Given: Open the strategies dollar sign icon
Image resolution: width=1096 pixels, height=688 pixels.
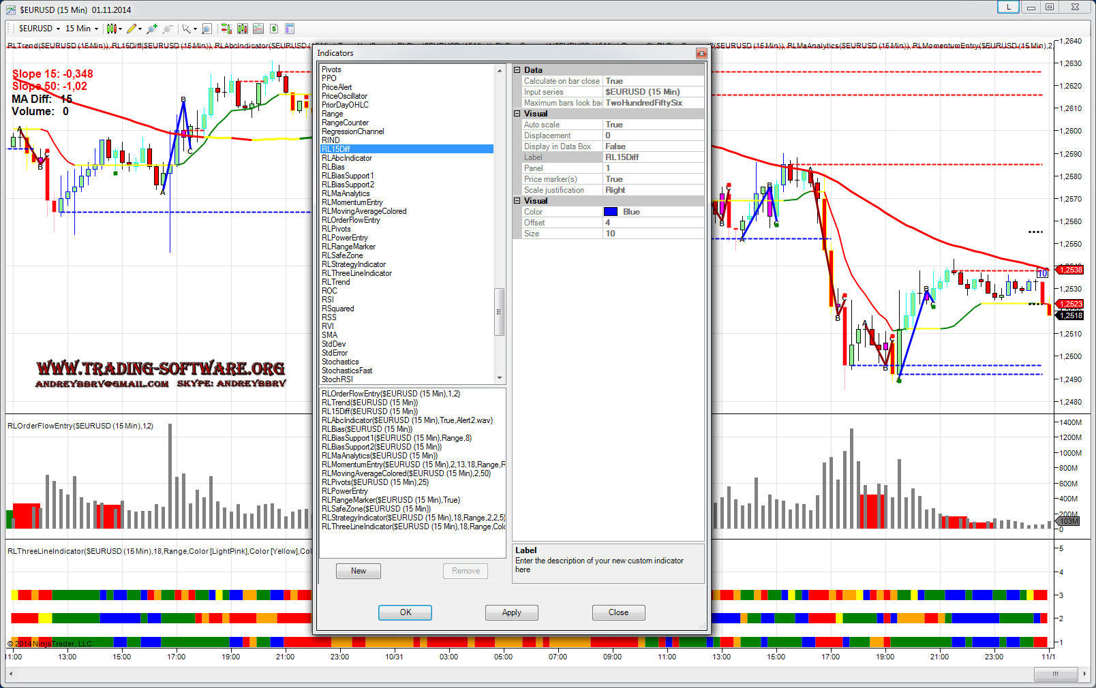Looking at the screenshot, I should [274, 29].
